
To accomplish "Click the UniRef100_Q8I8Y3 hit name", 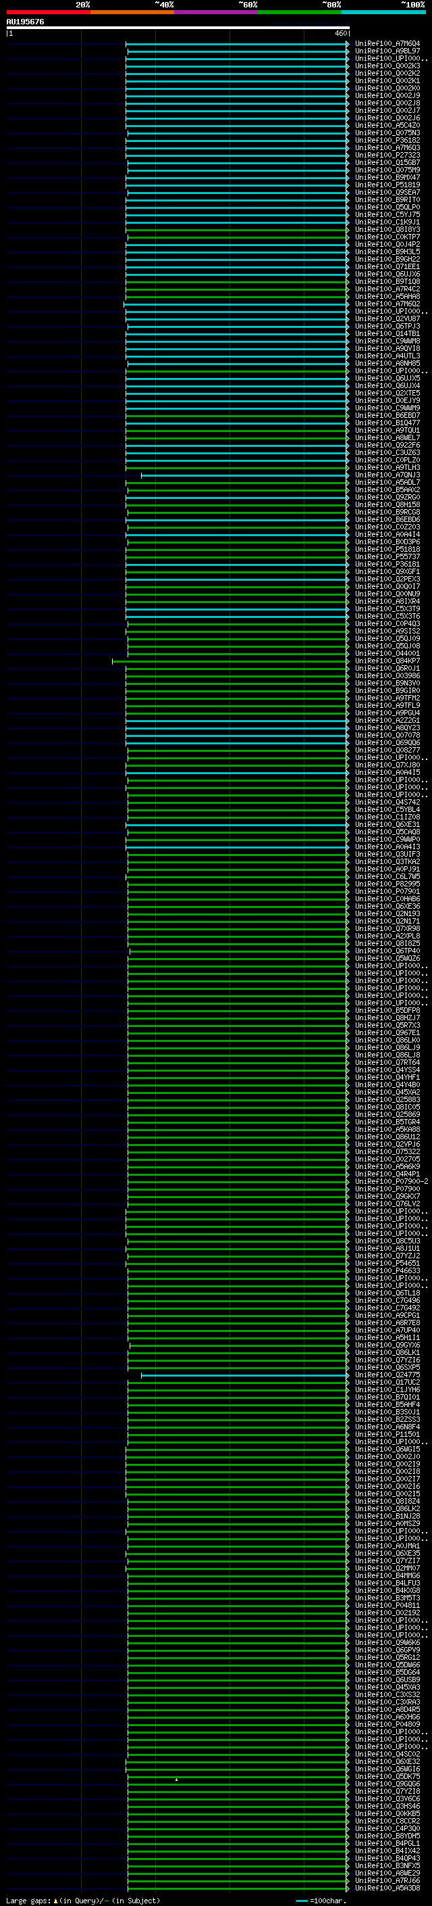I will click(x=387, y=229).
